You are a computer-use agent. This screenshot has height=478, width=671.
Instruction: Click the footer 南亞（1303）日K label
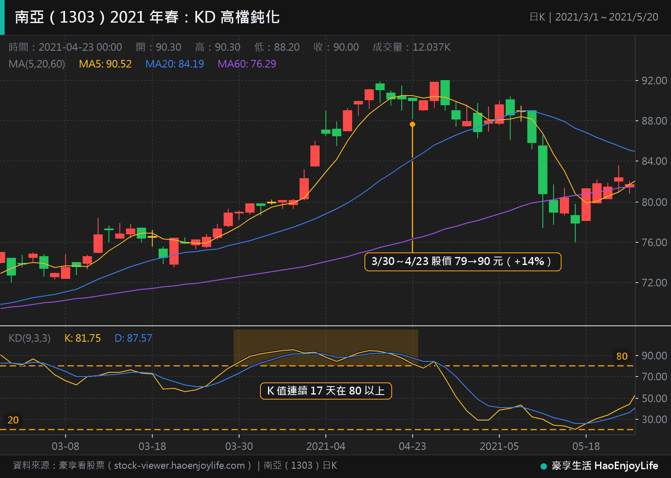pos(300,465)
